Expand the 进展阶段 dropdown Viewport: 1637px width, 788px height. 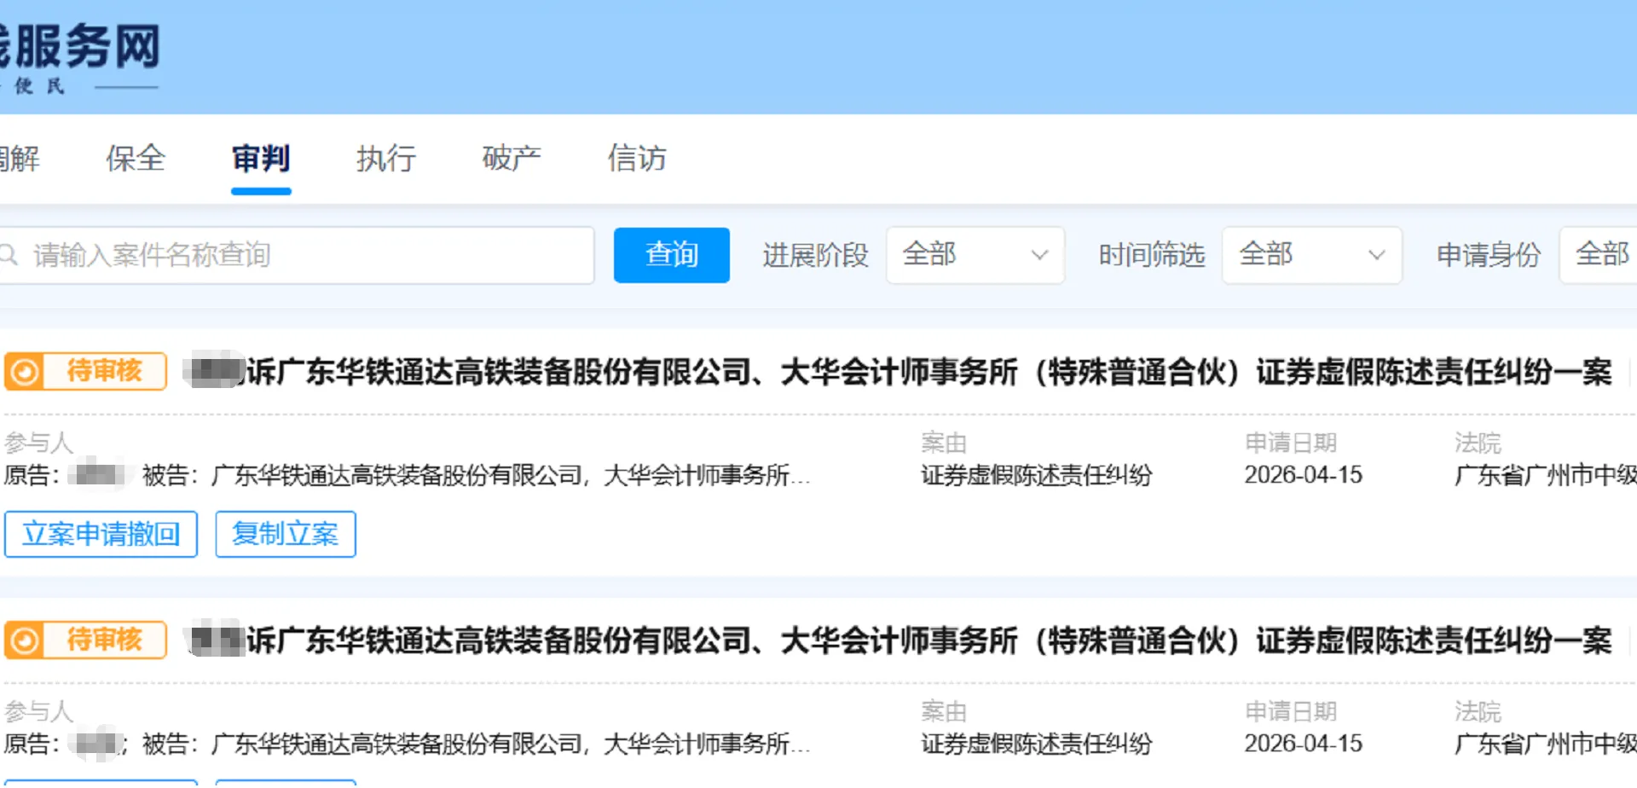(975, 255)
